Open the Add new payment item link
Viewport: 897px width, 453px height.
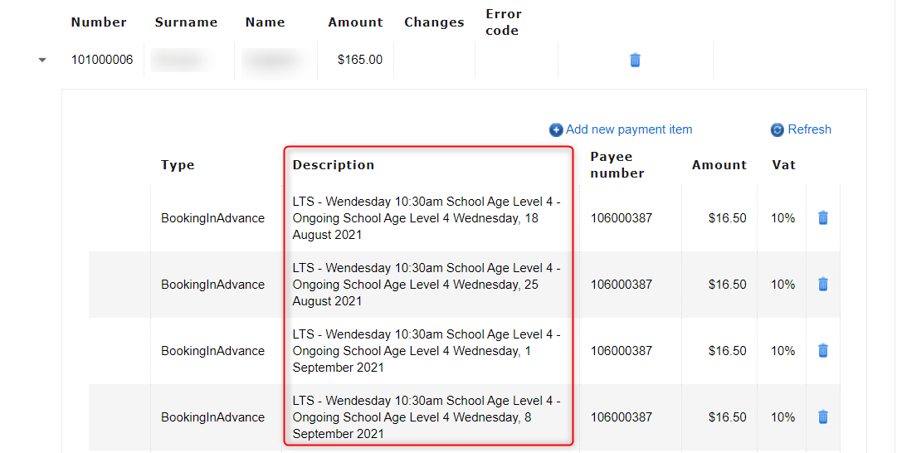tap(628, 129)
